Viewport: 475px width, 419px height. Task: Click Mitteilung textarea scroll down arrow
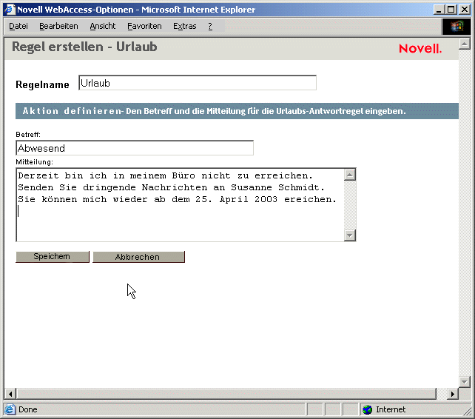350,235
